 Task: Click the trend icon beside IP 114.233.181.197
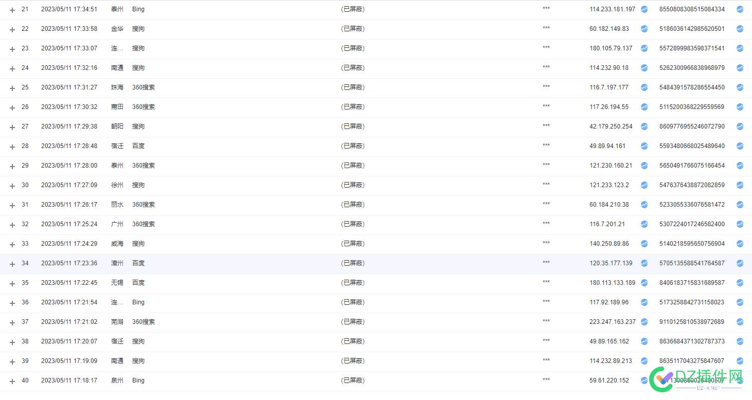(x=644, y=9)
